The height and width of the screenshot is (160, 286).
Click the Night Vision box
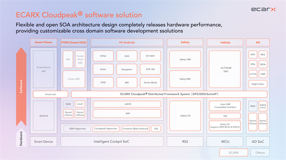click(x=258, y=84)
